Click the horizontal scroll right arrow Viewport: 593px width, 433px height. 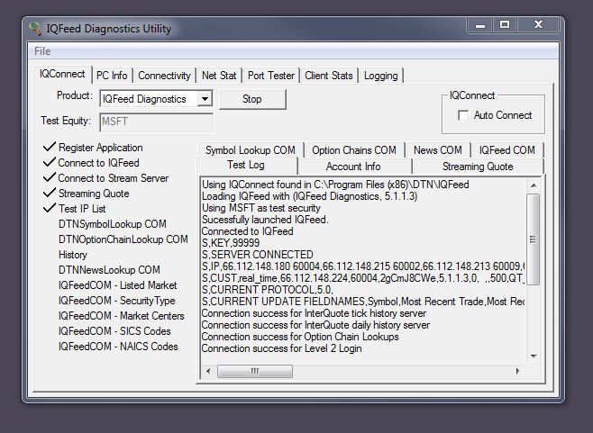517,371
